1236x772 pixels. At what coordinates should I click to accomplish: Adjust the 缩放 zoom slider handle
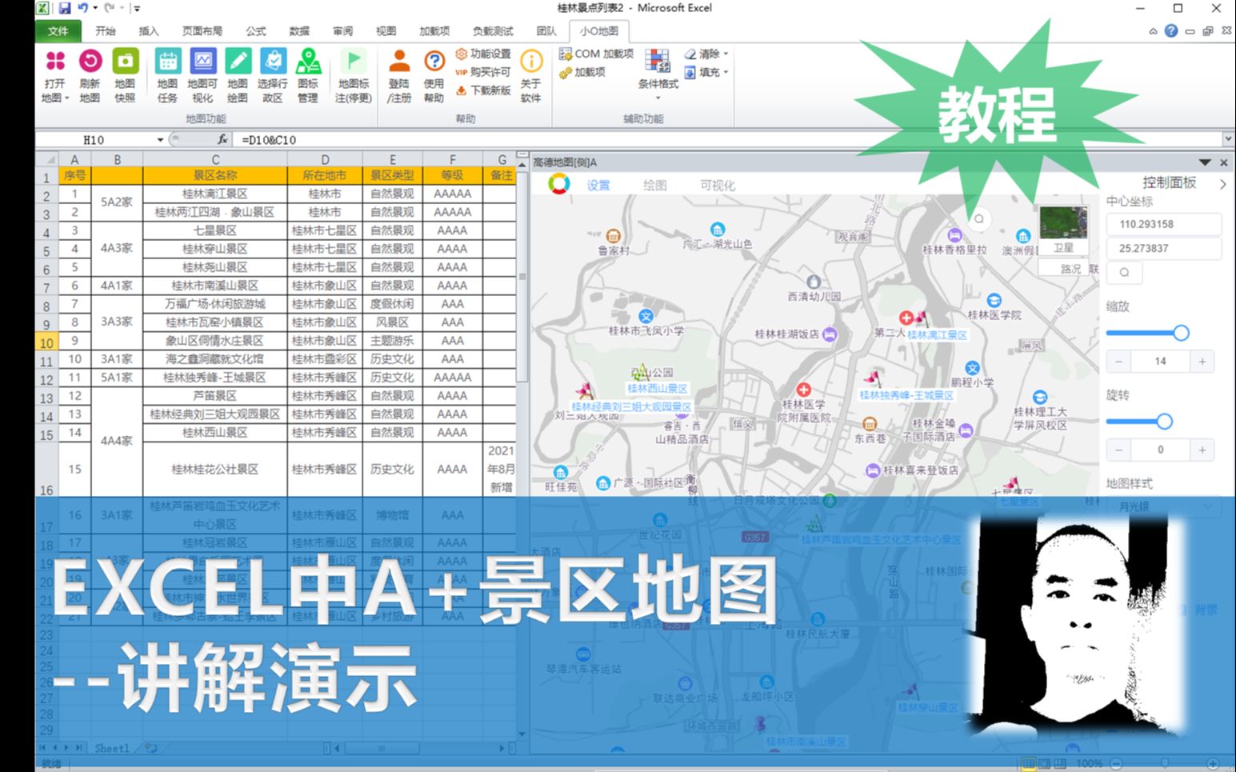click(x=1181, y=333)
